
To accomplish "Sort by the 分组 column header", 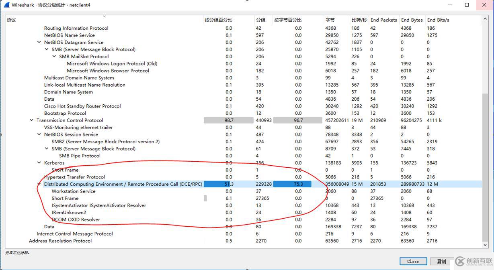I will [264, 20].
